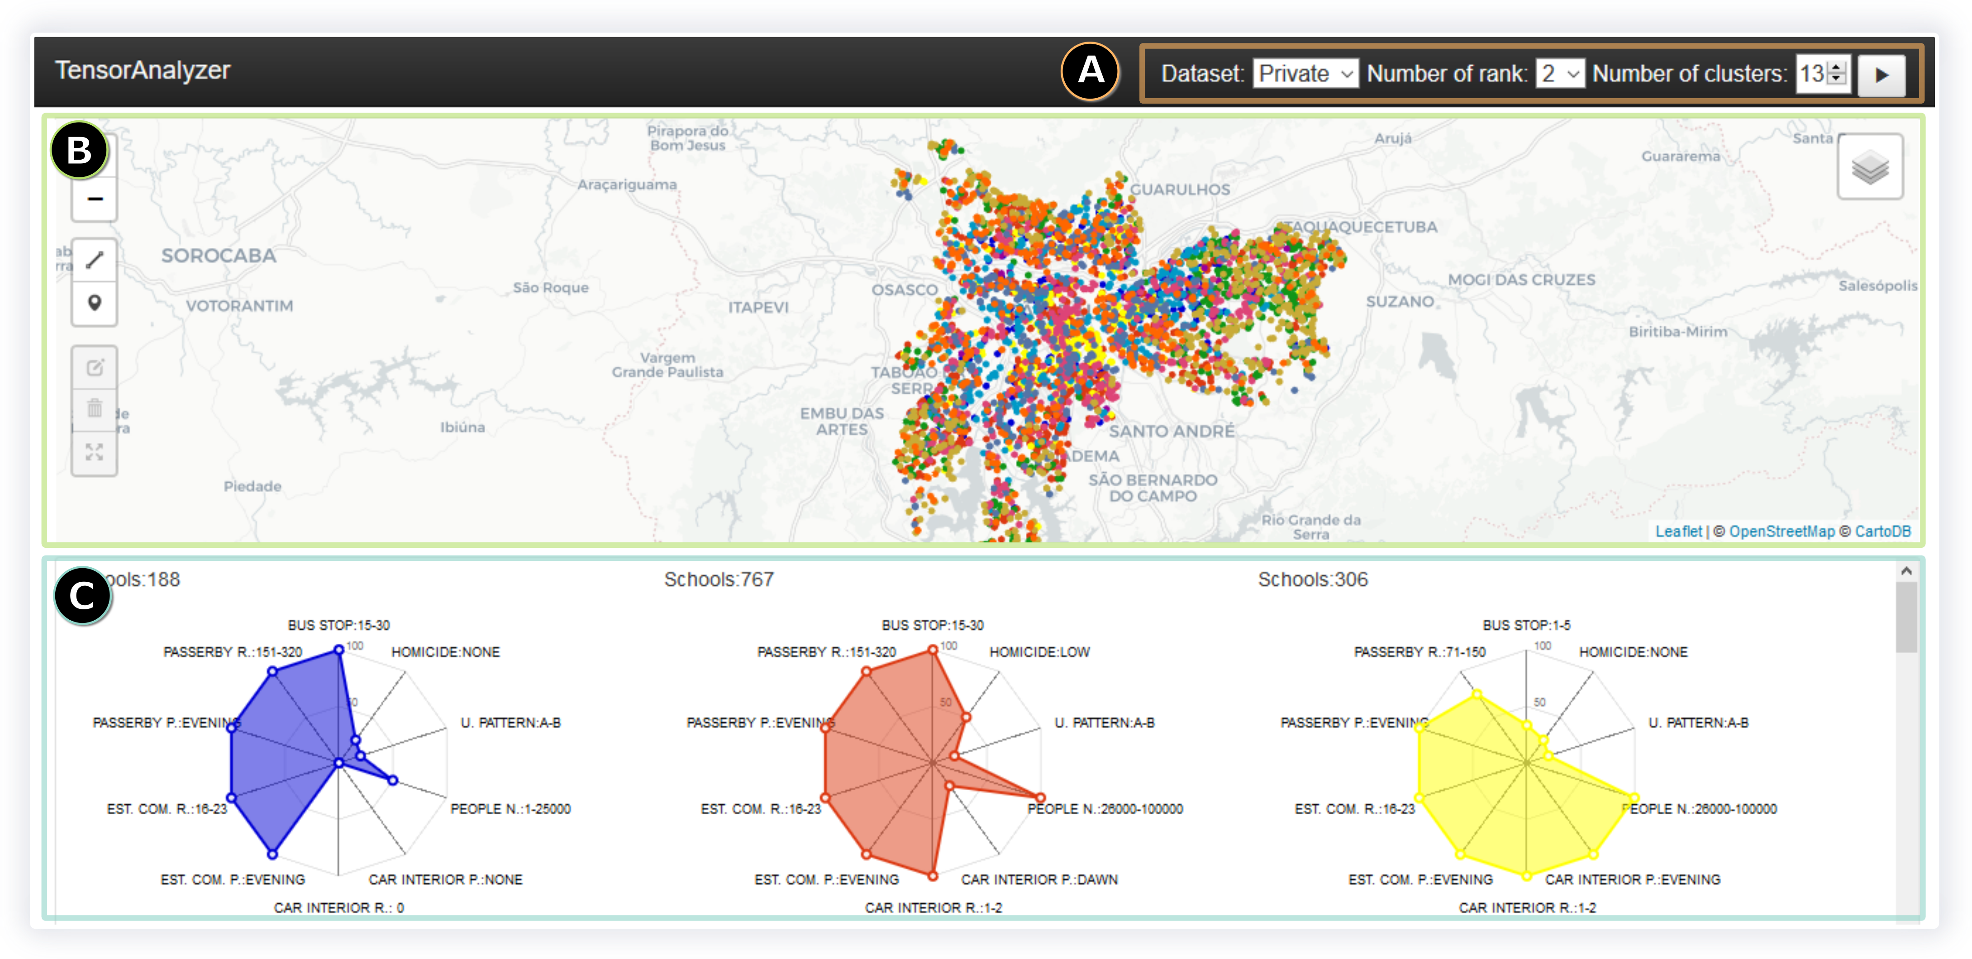The image size is (1972, 959).
Task: Click the radar panel scrollbar thumb
Action: (x=1906, y=617)
